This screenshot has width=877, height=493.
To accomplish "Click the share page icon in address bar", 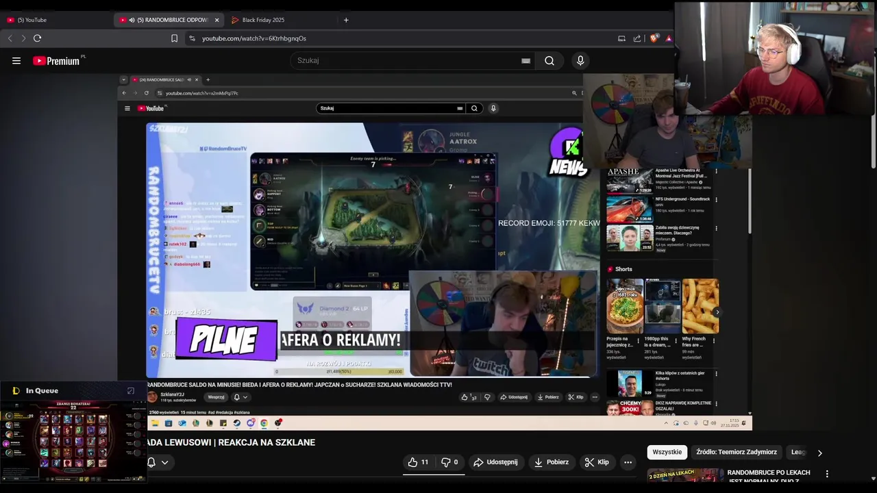I will (637, 38).
